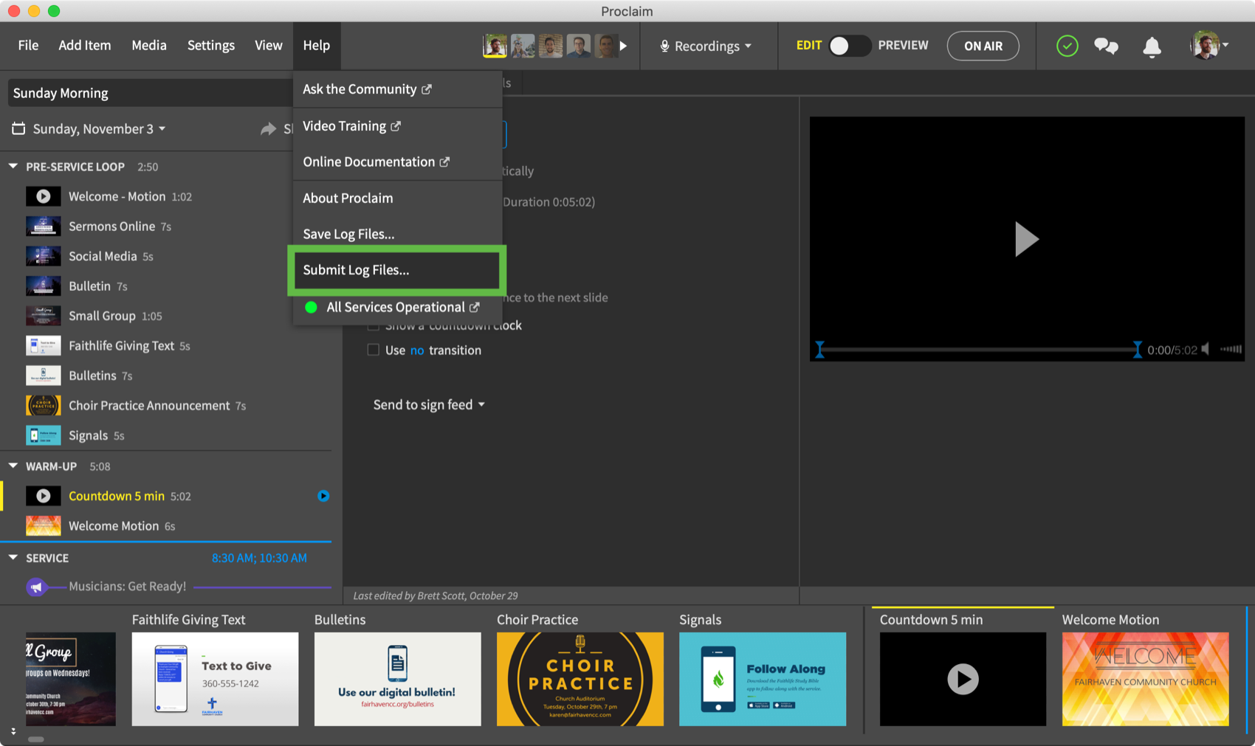Collapse the SERVICE section
Screen dimensions: 1255x746
(x=13, y=558)
